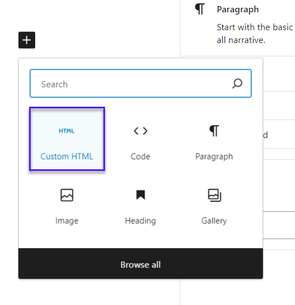295x305 pixels.
Task: Click the angle brackets Code icon
Action: click(140, 131)
